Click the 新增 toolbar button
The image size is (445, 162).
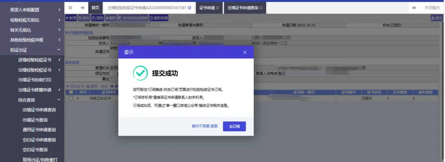coord(71,18)
